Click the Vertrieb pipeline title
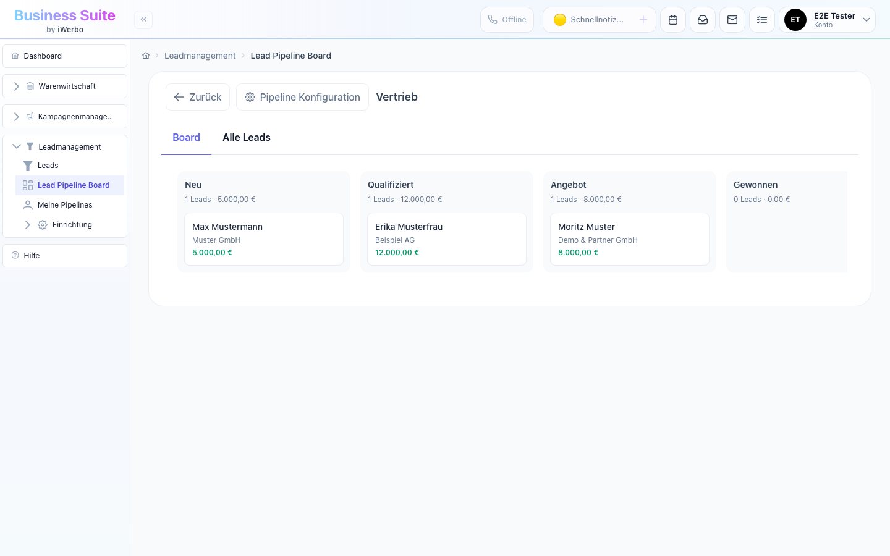 [397, 97]
